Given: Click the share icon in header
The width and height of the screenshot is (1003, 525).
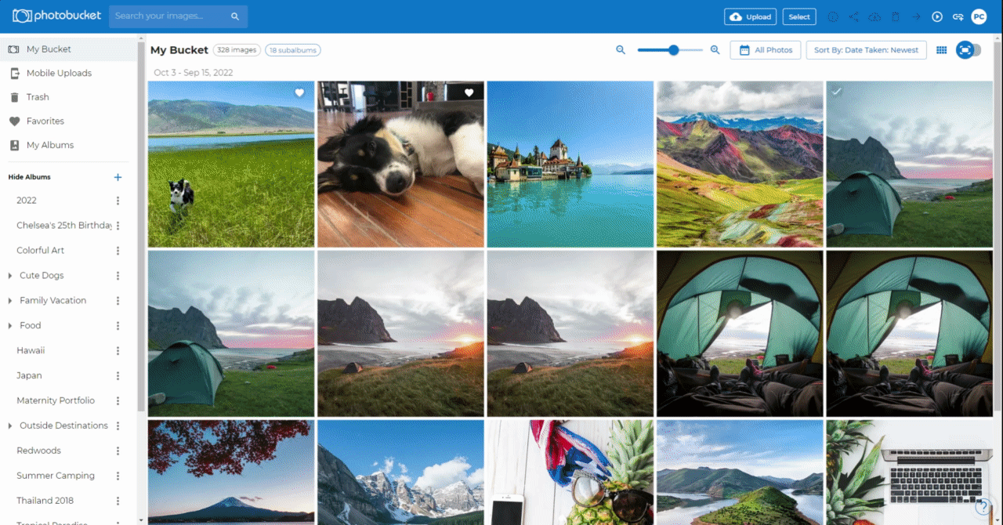Looking at the screenshot, I should click(854, 16).
